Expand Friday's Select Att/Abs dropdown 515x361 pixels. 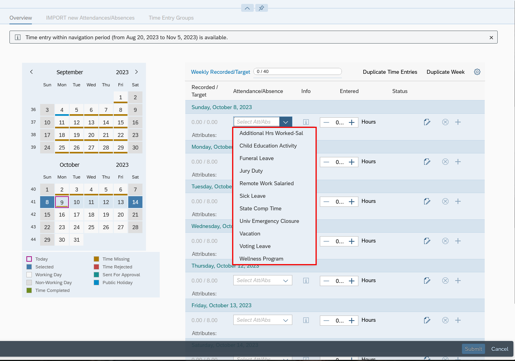(x=286, y=320)
